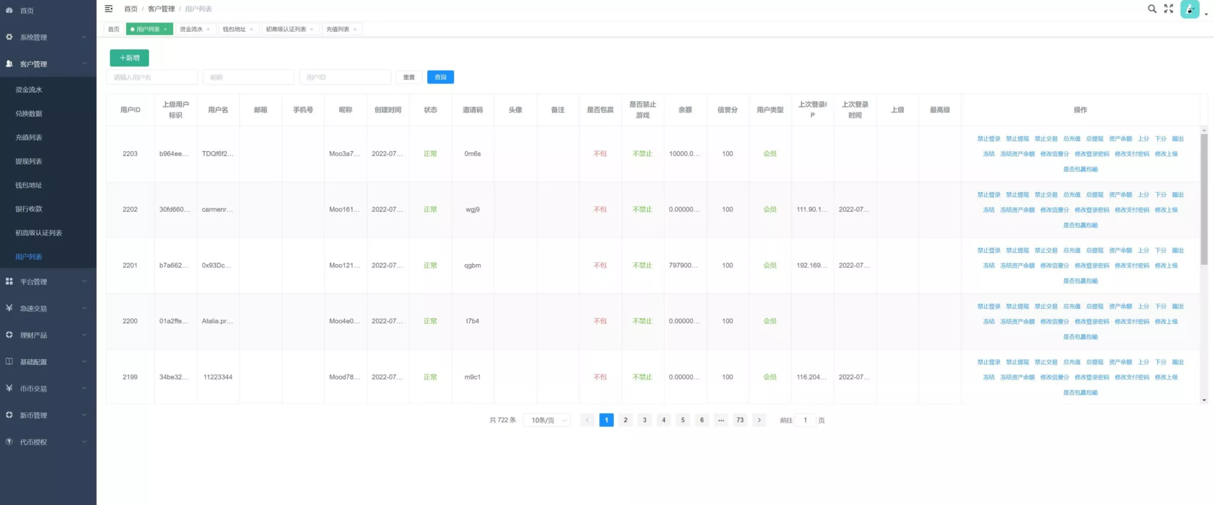Open the 10条/页 page size dropdown
This screenshot has height=505, width=1214.
pos(547,420)
